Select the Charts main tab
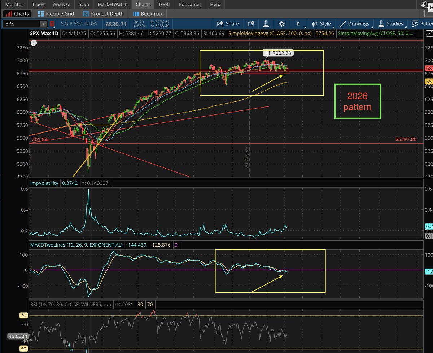433x353 pixels. [143, 4]
